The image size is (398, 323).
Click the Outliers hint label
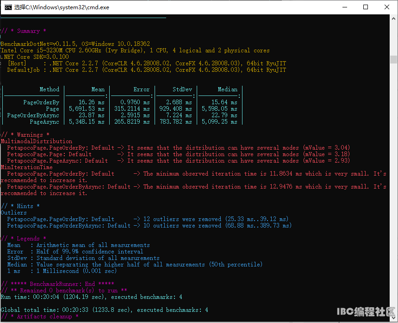click(14, 212)
